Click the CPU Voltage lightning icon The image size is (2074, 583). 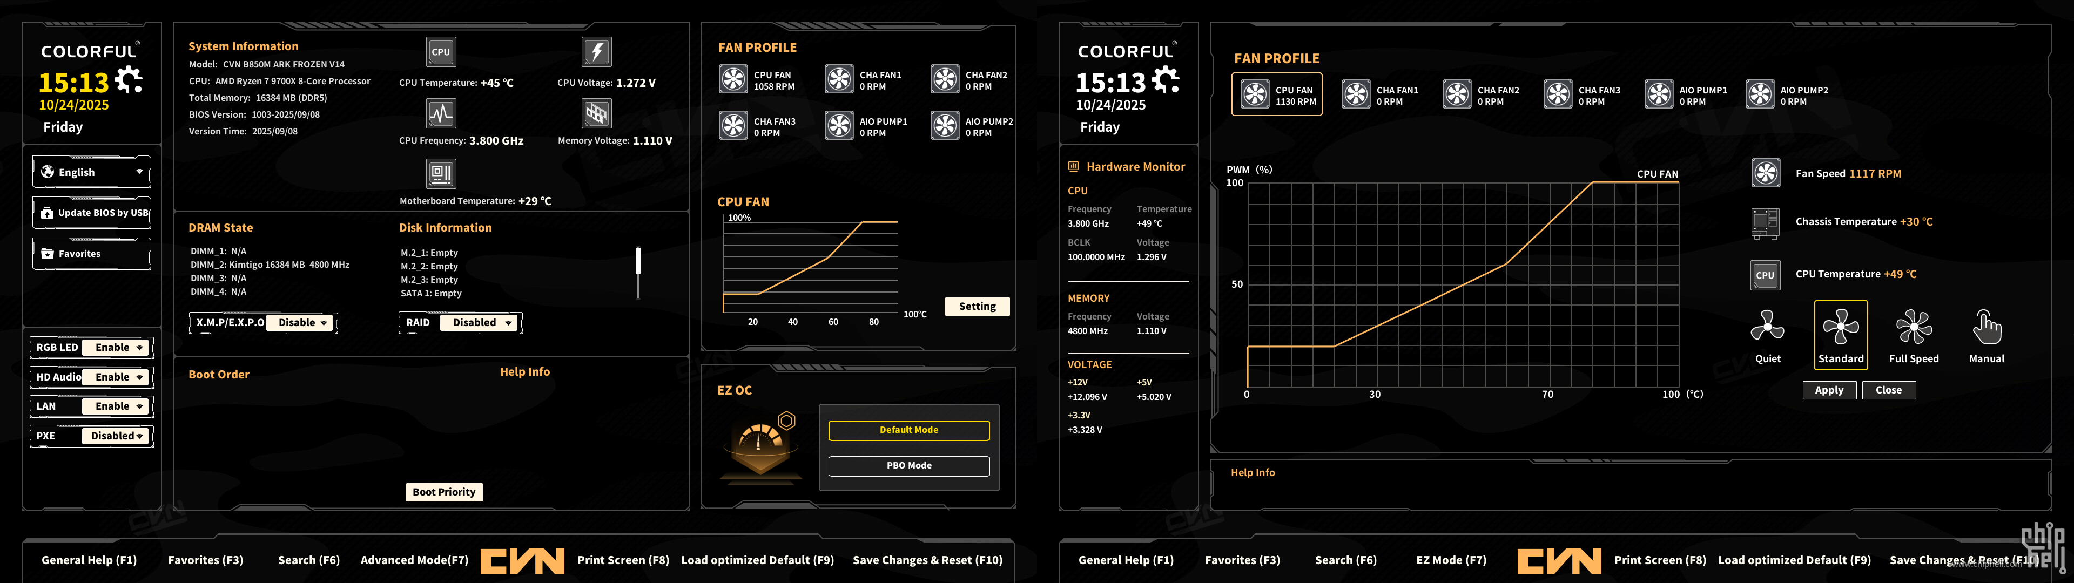(597, 52)
